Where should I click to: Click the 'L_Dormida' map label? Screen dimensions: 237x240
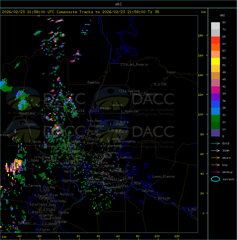[x=162, y=198]
